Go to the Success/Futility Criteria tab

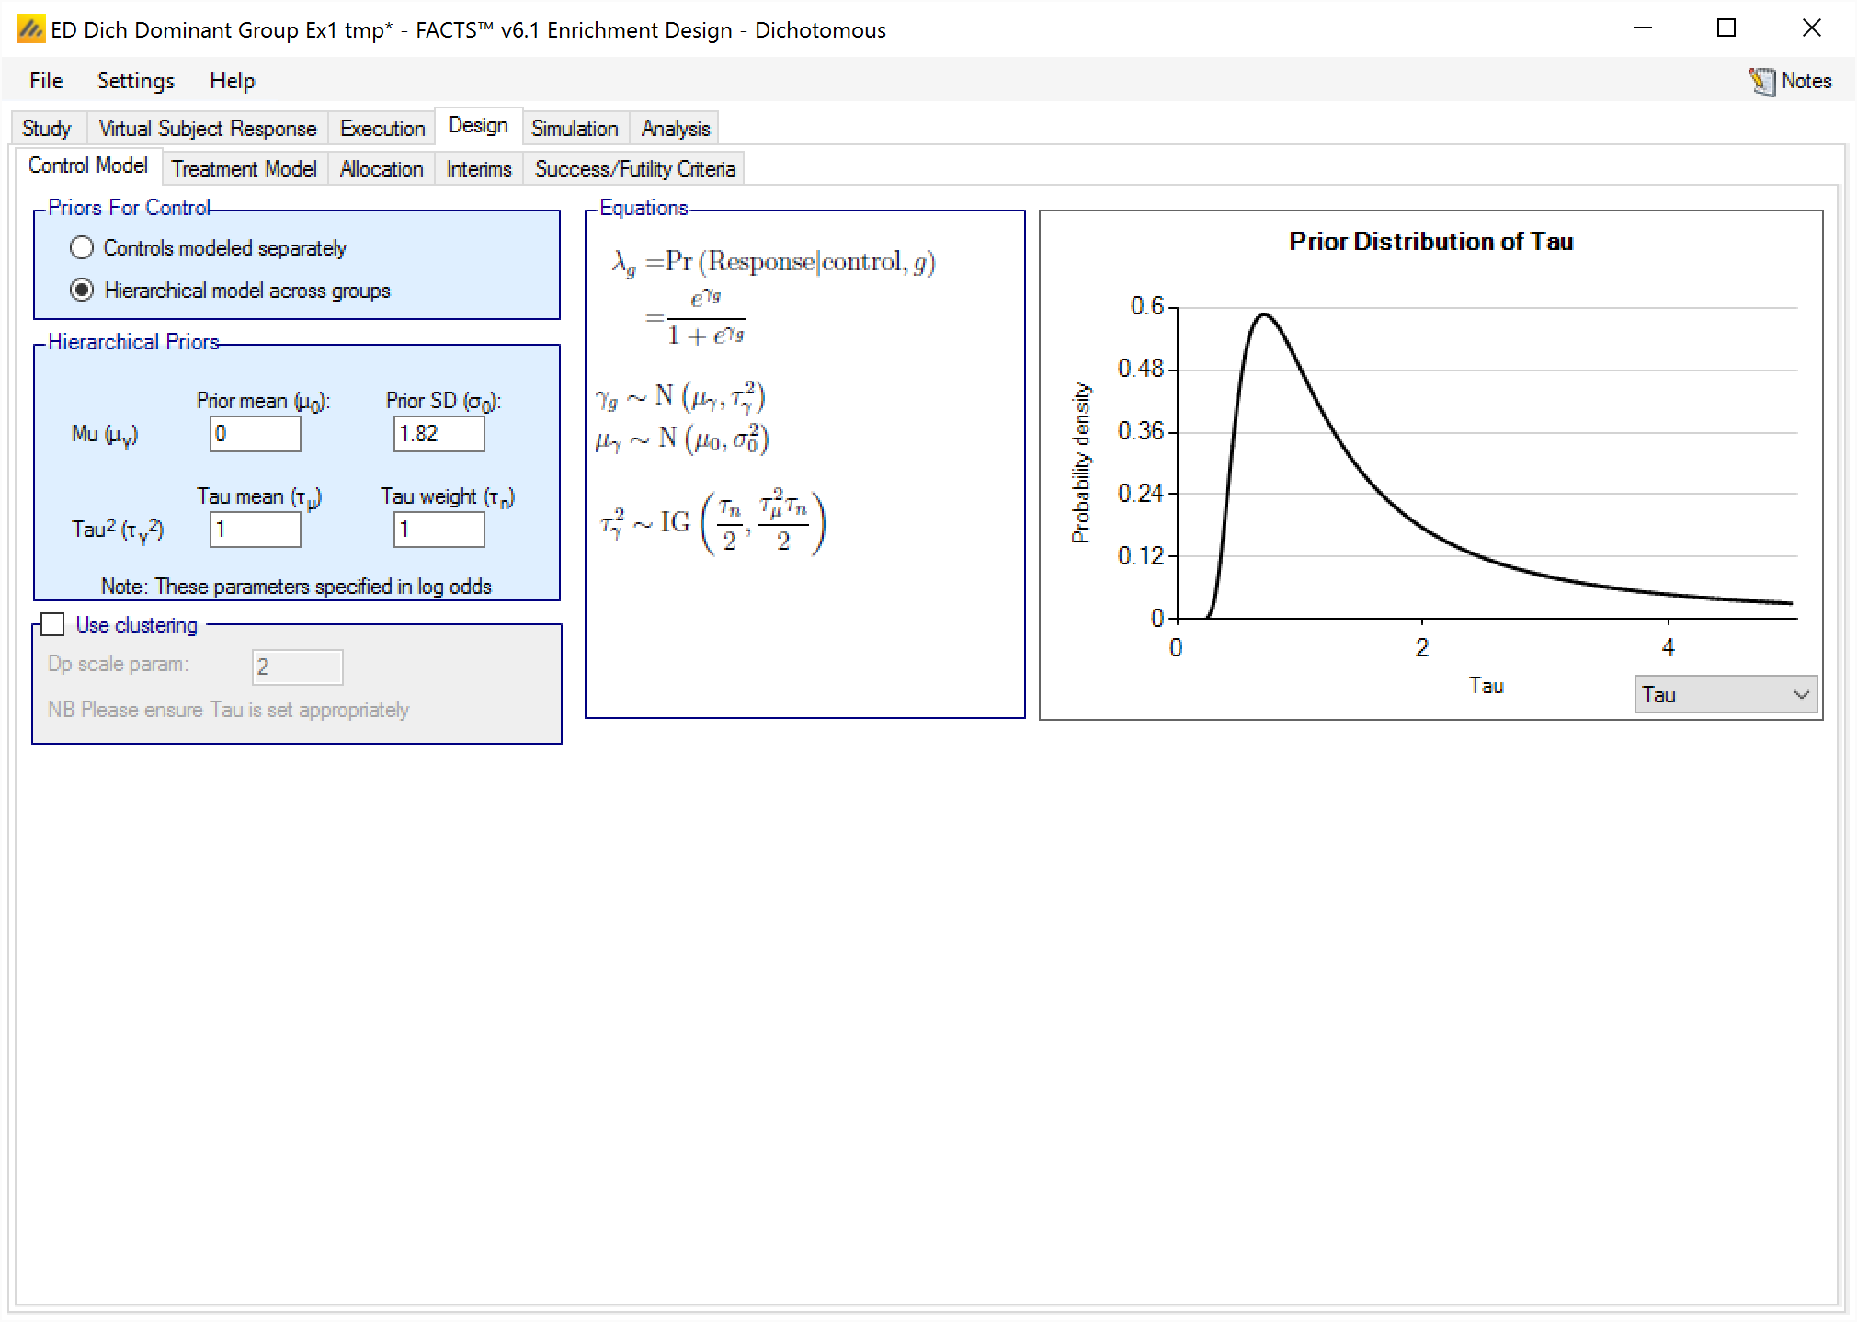(634, 169)
